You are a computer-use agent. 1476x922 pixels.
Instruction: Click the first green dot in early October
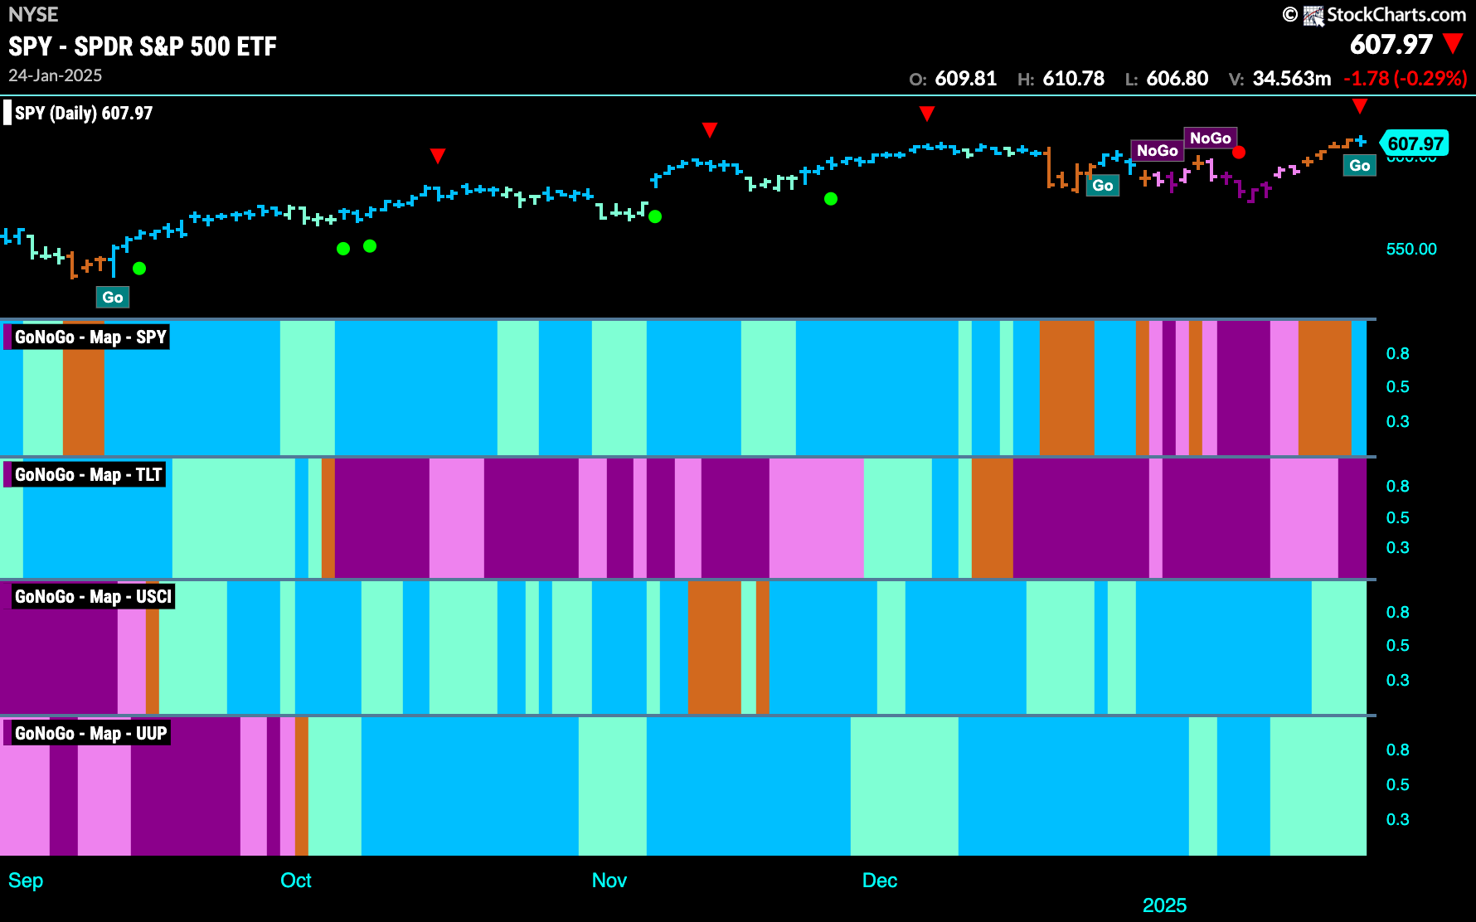click(343, 249)
